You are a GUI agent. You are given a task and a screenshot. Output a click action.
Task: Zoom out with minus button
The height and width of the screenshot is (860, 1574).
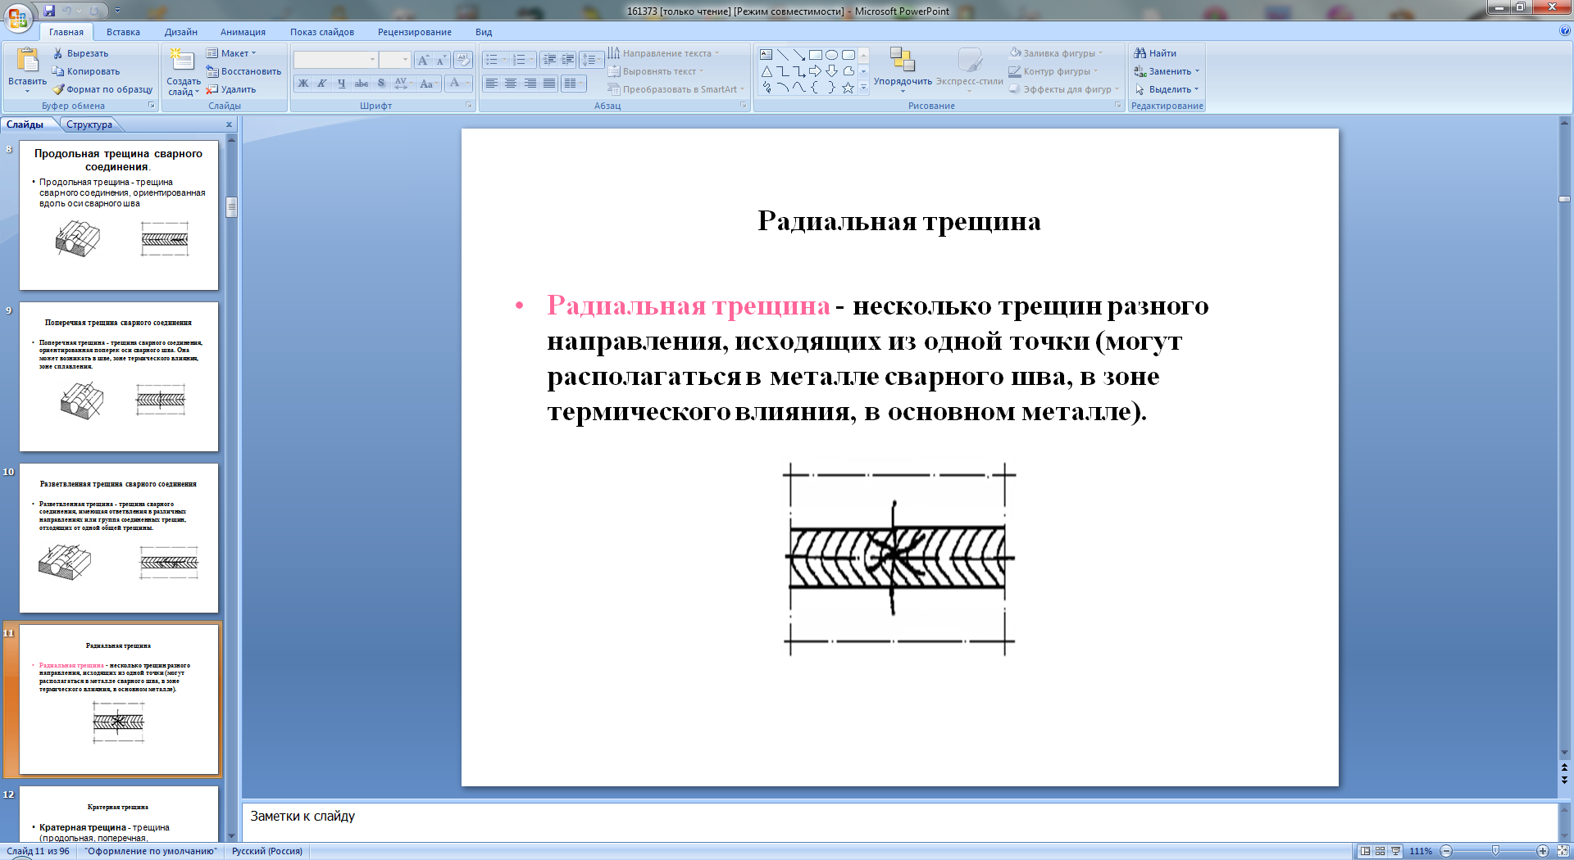(x=1446, y=851)
